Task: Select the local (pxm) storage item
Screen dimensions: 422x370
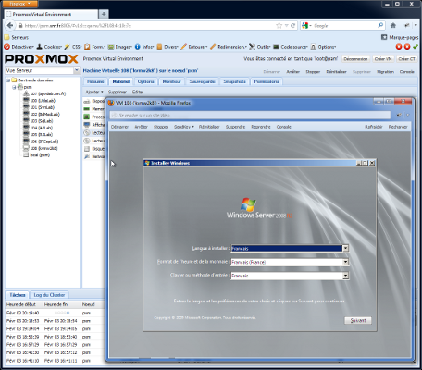Action: point(37,154)
